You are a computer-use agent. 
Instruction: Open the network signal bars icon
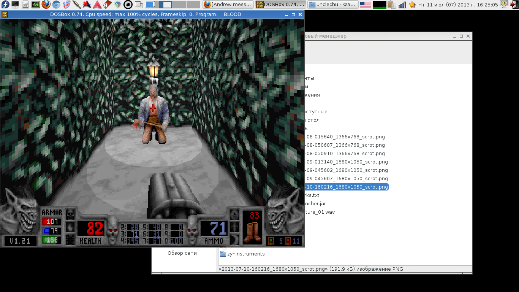coord(402,5)
